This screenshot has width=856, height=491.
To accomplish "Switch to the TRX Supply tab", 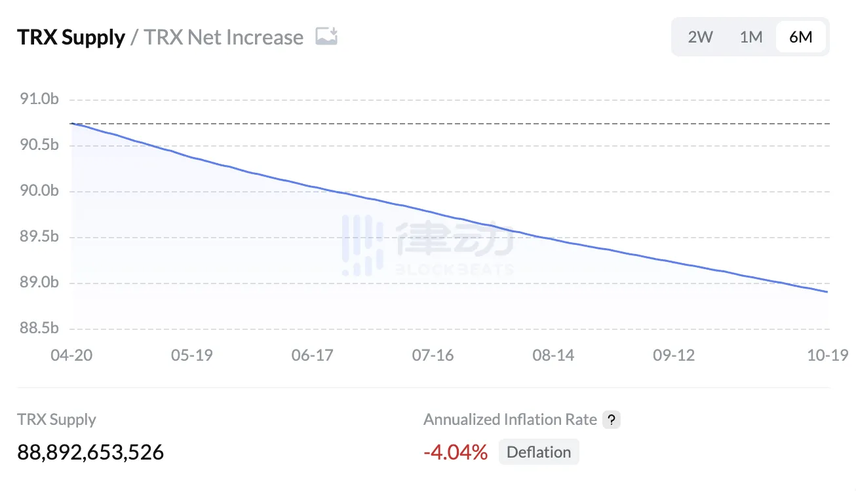I will pos(71,37).
